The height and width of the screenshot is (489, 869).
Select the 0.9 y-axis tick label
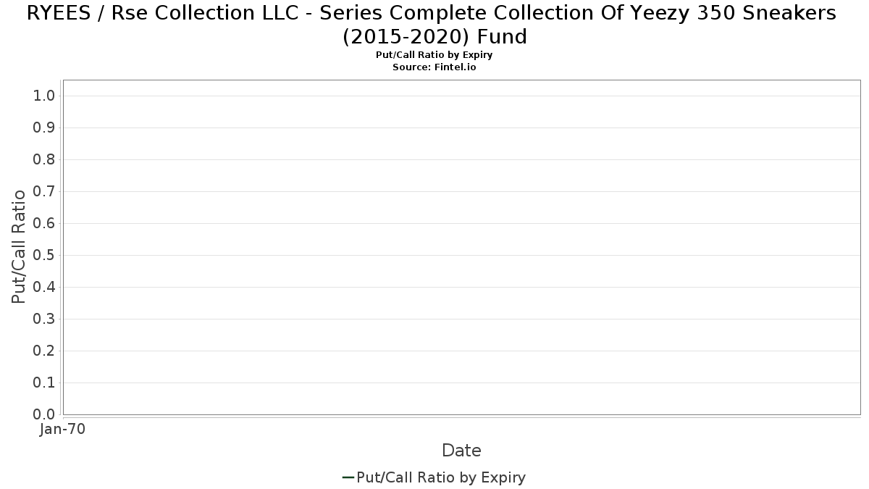(44, 128)
